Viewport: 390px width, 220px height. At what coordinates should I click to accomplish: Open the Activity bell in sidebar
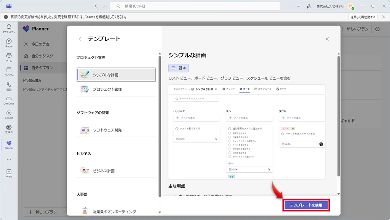pos(9,28)
